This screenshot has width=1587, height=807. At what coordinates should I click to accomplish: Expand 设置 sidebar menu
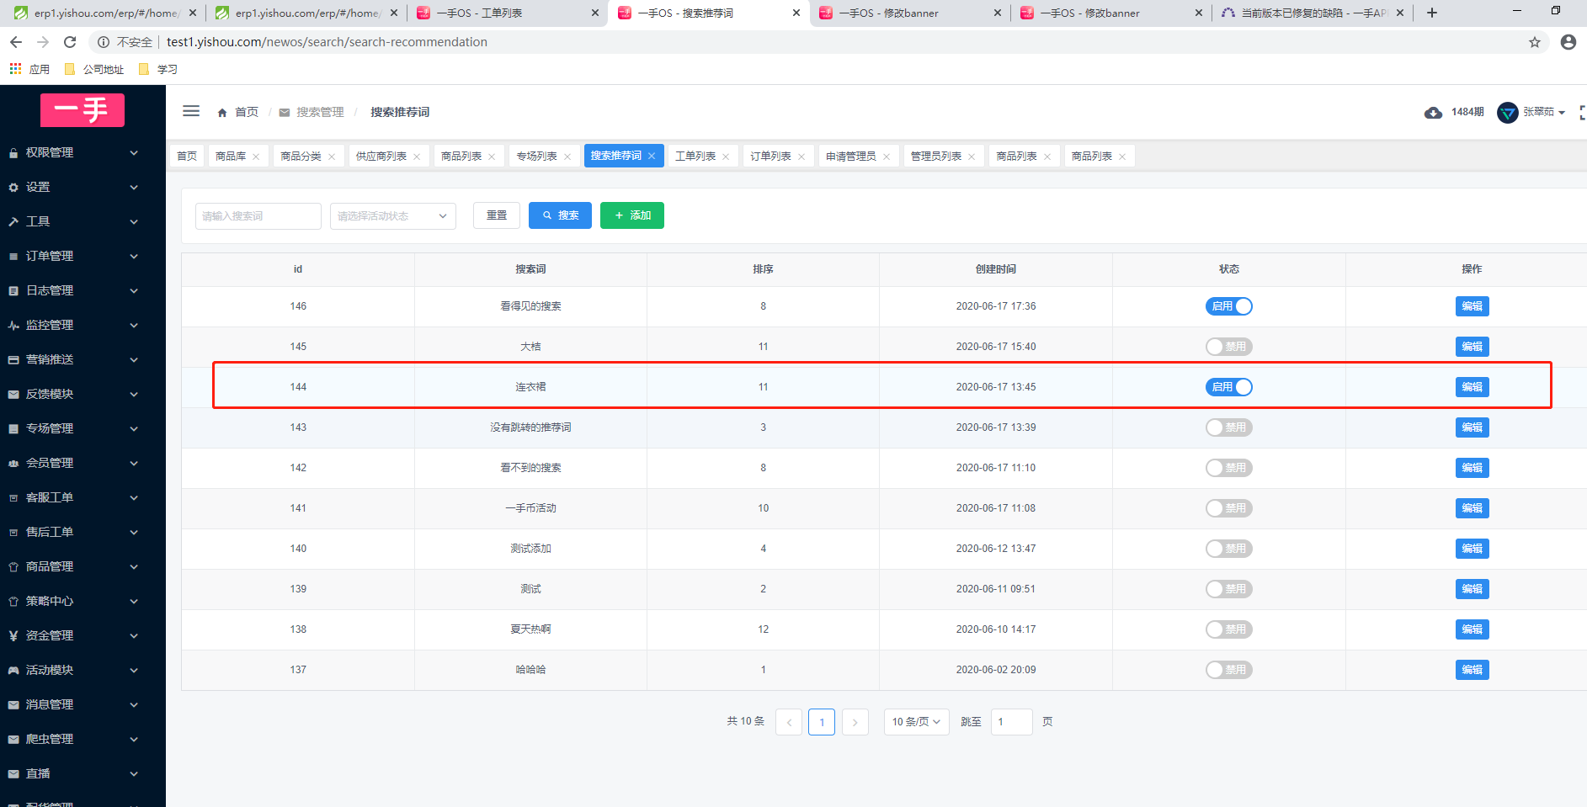click(83, 188)
